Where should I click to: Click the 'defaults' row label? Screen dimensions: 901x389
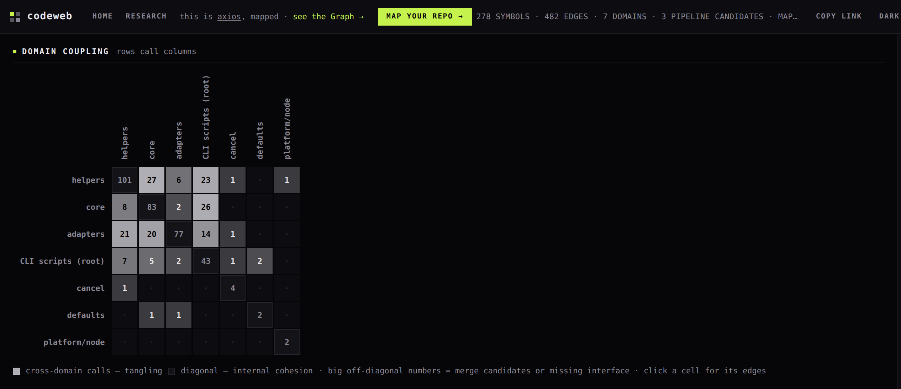(86, 315)
